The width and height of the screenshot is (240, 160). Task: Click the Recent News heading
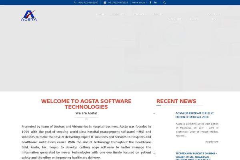pos(176,101)
